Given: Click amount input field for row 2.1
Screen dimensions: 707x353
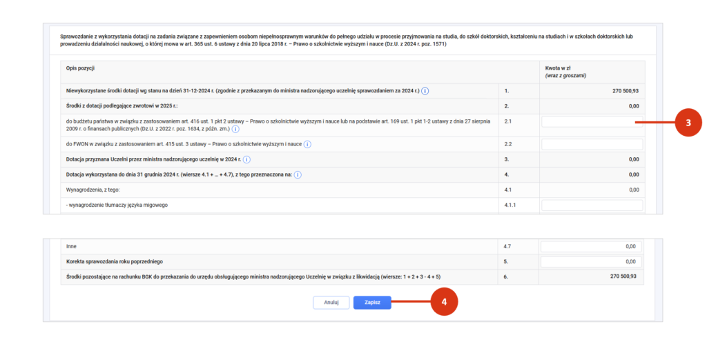Looking at the screenshot, I should 592,122.
